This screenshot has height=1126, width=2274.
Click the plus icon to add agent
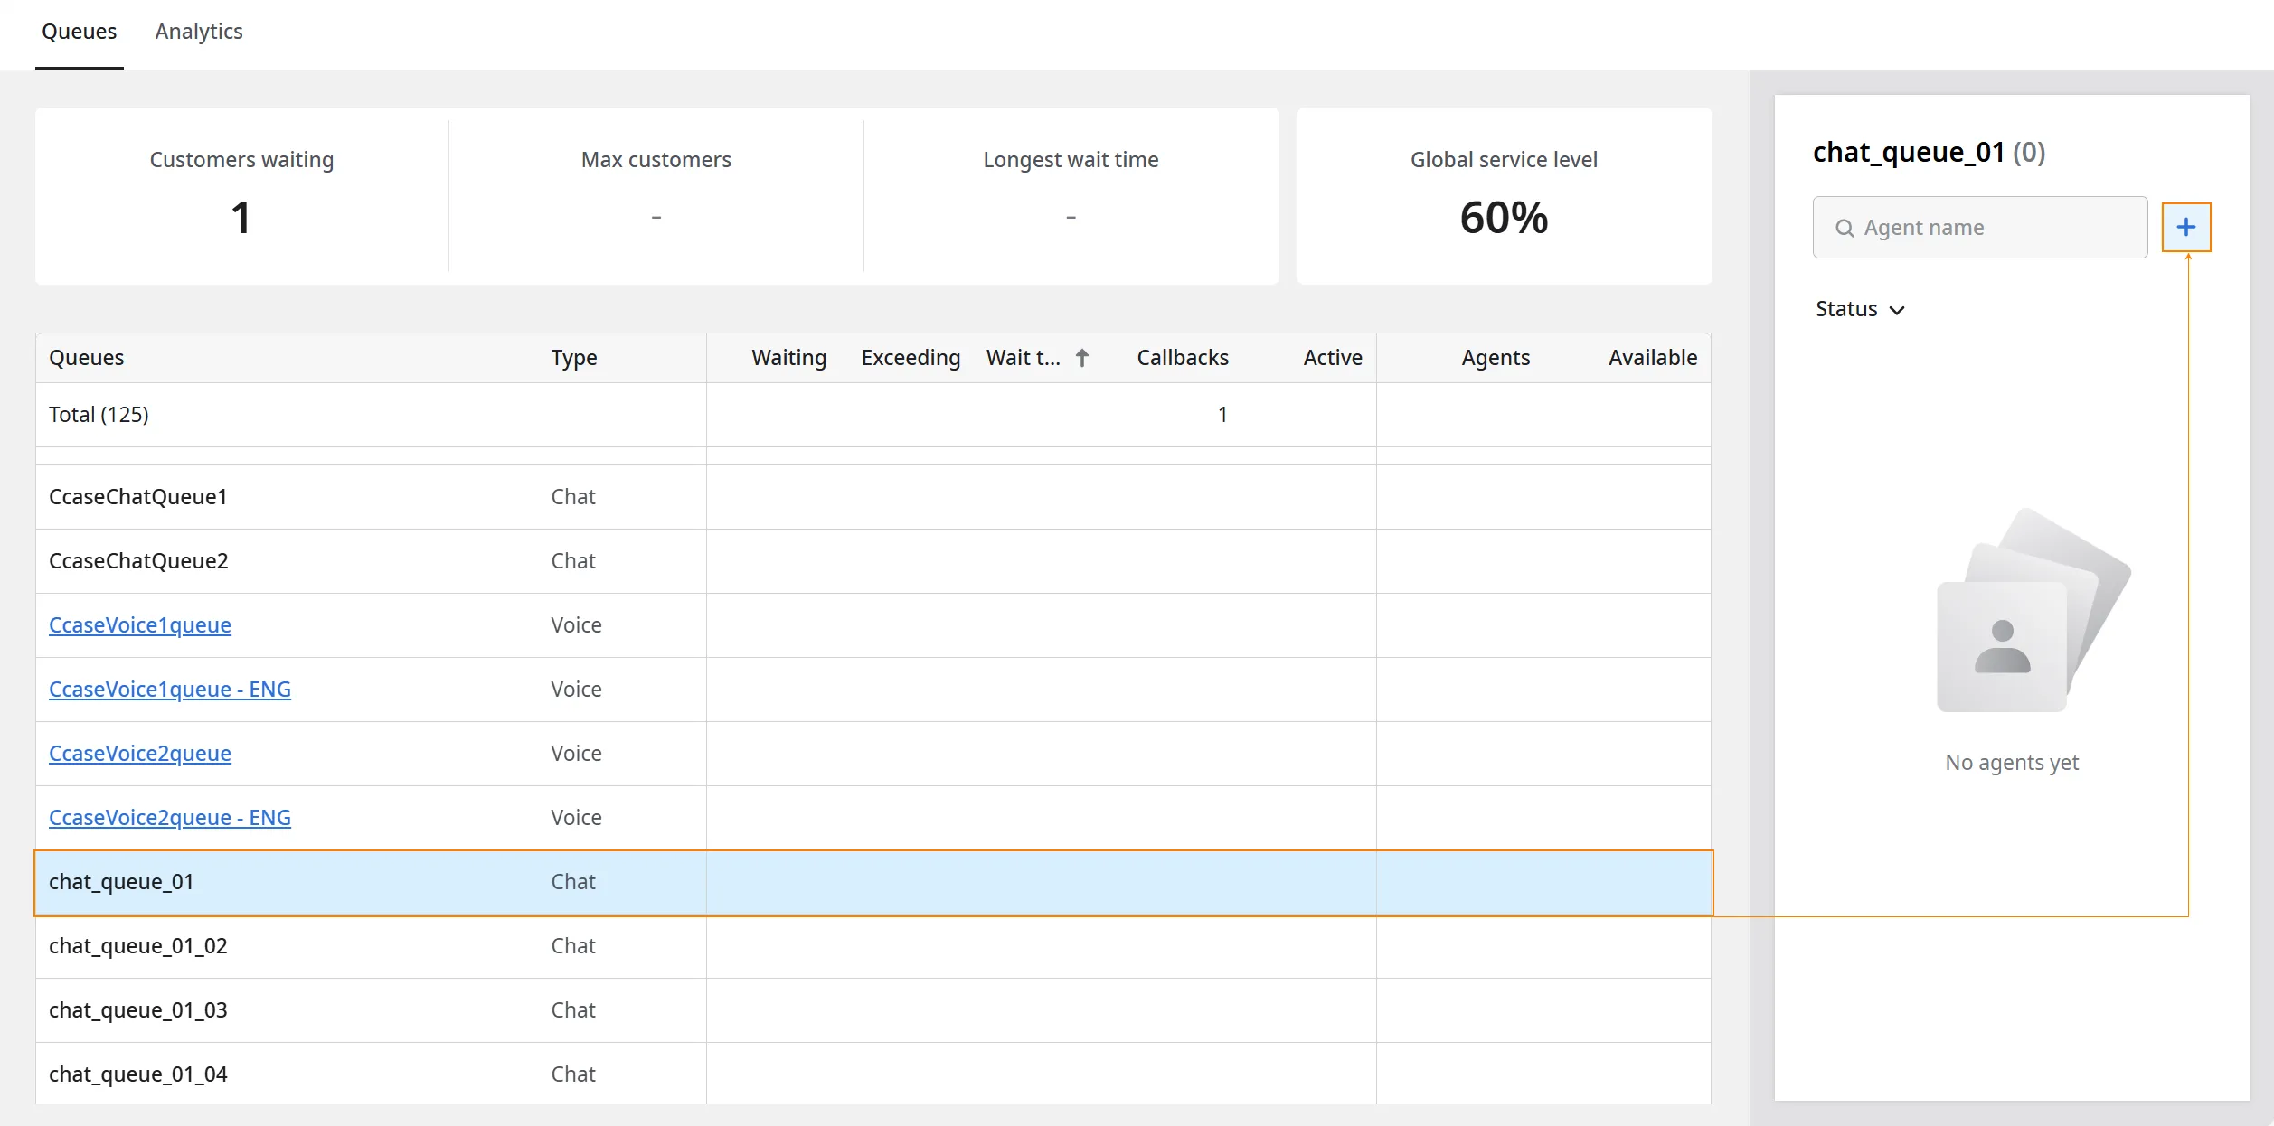[2185, 227]
